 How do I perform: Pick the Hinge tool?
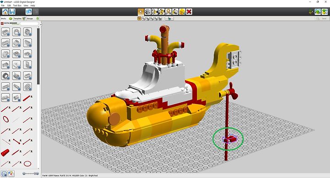[155, 12]
